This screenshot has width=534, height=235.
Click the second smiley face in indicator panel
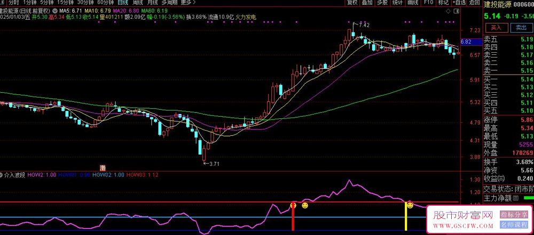[x=305, y=205]
